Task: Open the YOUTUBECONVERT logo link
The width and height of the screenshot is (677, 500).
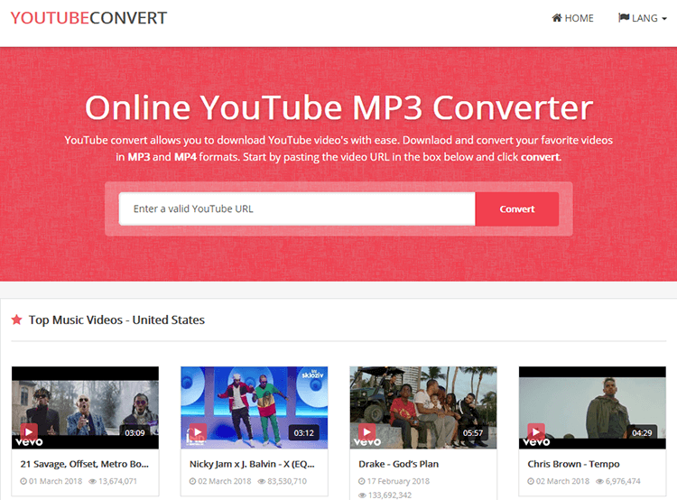Action: (88, 18)
